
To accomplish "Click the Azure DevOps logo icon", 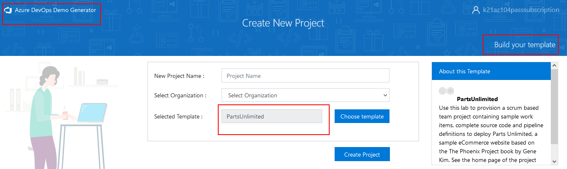I will (8, 10).
